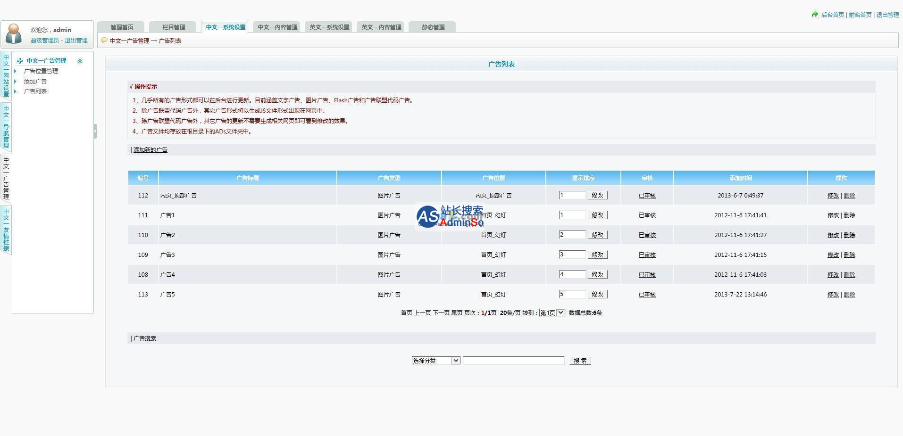Click 修改 sort button for 广告4
This screenshot has width=903, height=436.
pos(598,274)
